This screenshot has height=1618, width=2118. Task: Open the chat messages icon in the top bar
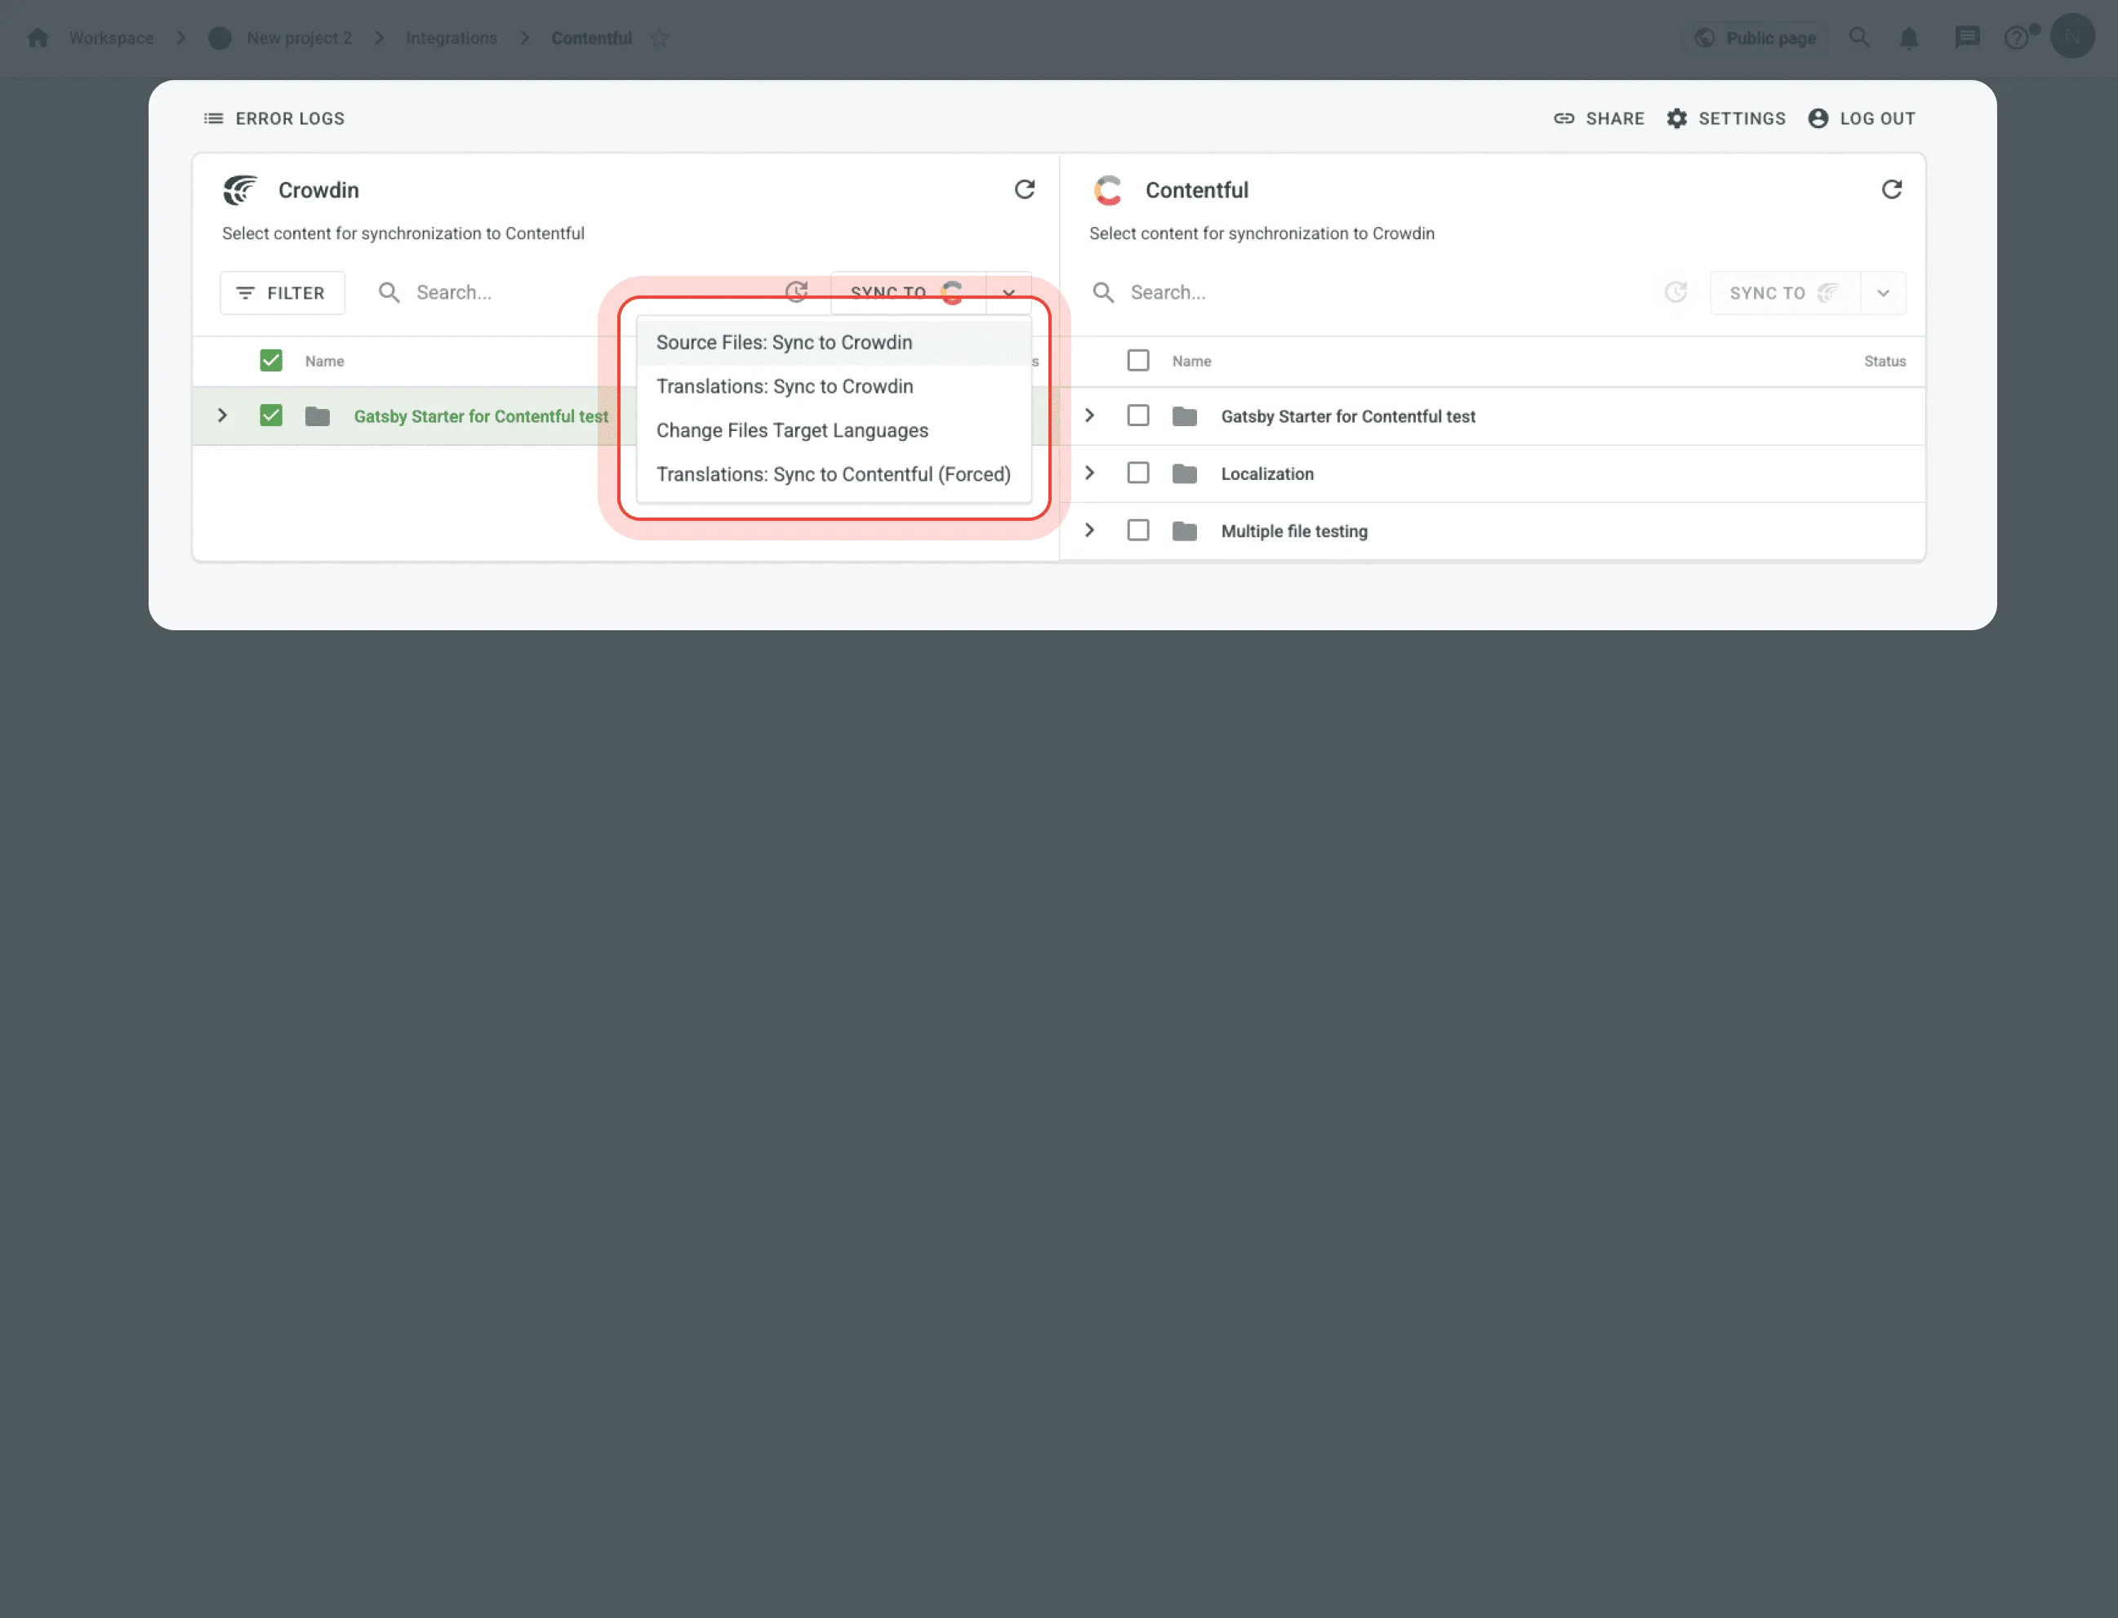(x=1966, y=38)
